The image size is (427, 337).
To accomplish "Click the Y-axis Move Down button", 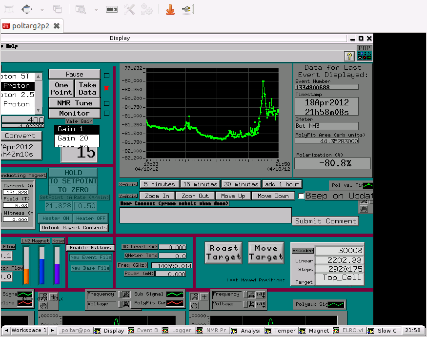I will point(273,196).
